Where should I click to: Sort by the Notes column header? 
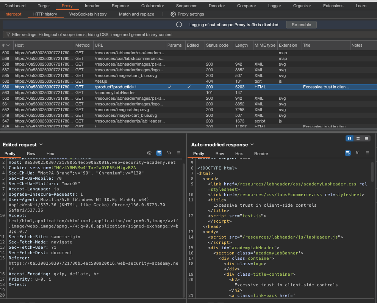(x=363, y=45)
